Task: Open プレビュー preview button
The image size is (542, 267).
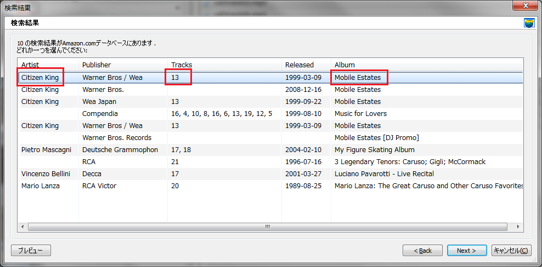Action: point(31,251)
